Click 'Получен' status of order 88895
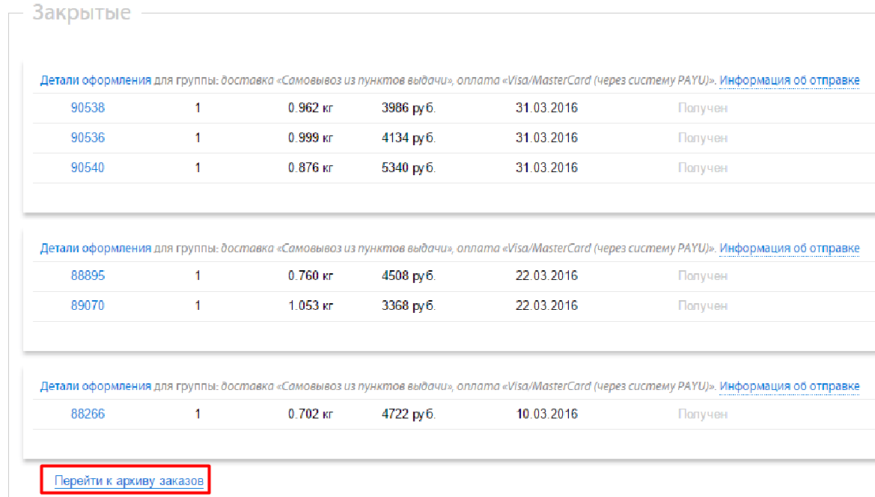 (703, 276)
